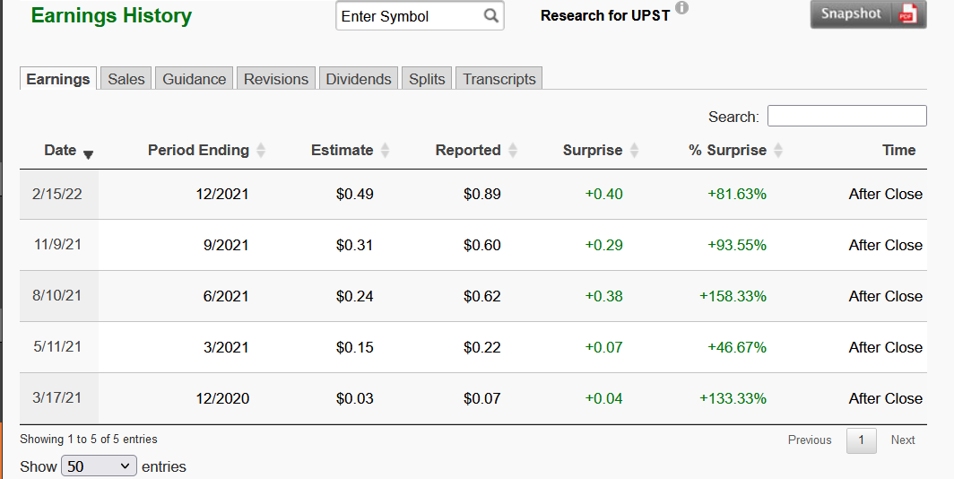This screenshot has width=954, height=479.
Task: Open the Show entries count dropdown
Action: (x=99, y=466)
